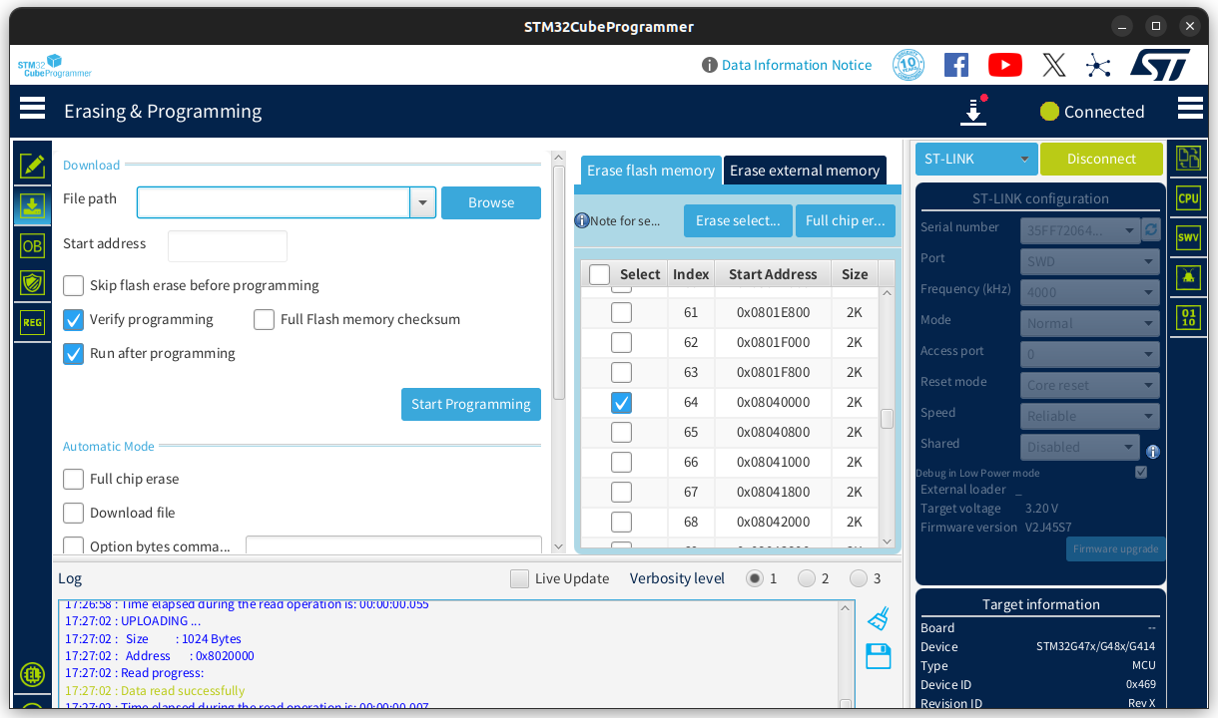Viewport: 1218px width, 718px height.
Task: Open the Port SWD dropdown
Action: click(1090, 261)
